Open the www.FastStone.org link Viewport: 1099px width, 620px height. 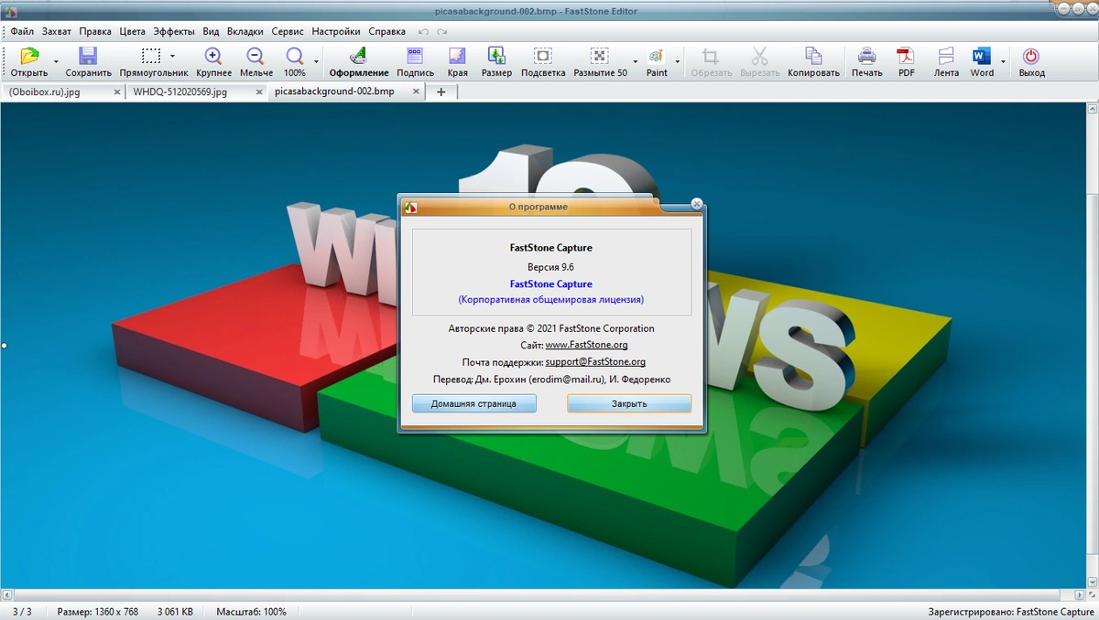pos(587,345)
